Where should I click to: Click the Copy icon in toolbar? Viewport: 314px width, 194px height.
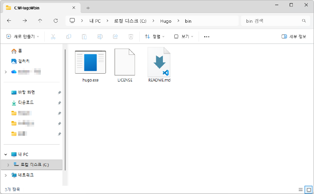[x=69, y=36]
